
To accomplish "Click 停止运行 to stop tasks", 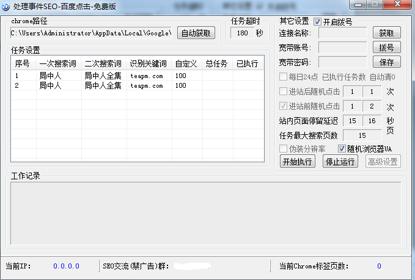I will pyautogui.click(x=340, y=162).
